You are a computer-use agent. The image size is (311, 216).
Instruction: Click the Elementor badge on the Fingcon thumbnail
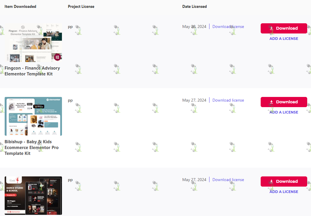click(x=58, y=57)
